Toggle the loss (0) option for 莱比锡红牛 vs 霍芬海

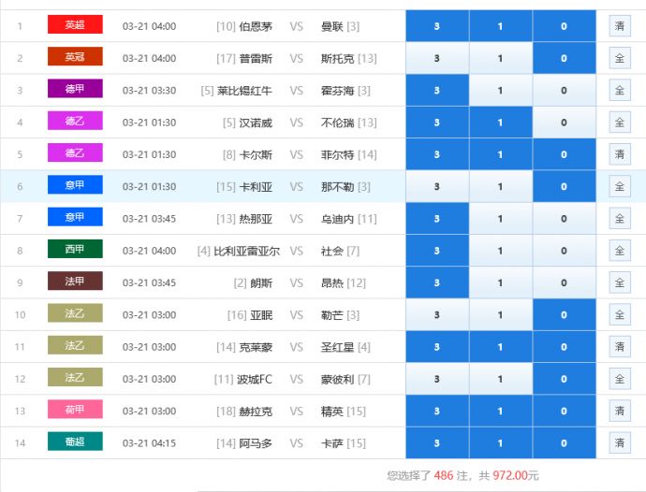click(x=564, y=91)
